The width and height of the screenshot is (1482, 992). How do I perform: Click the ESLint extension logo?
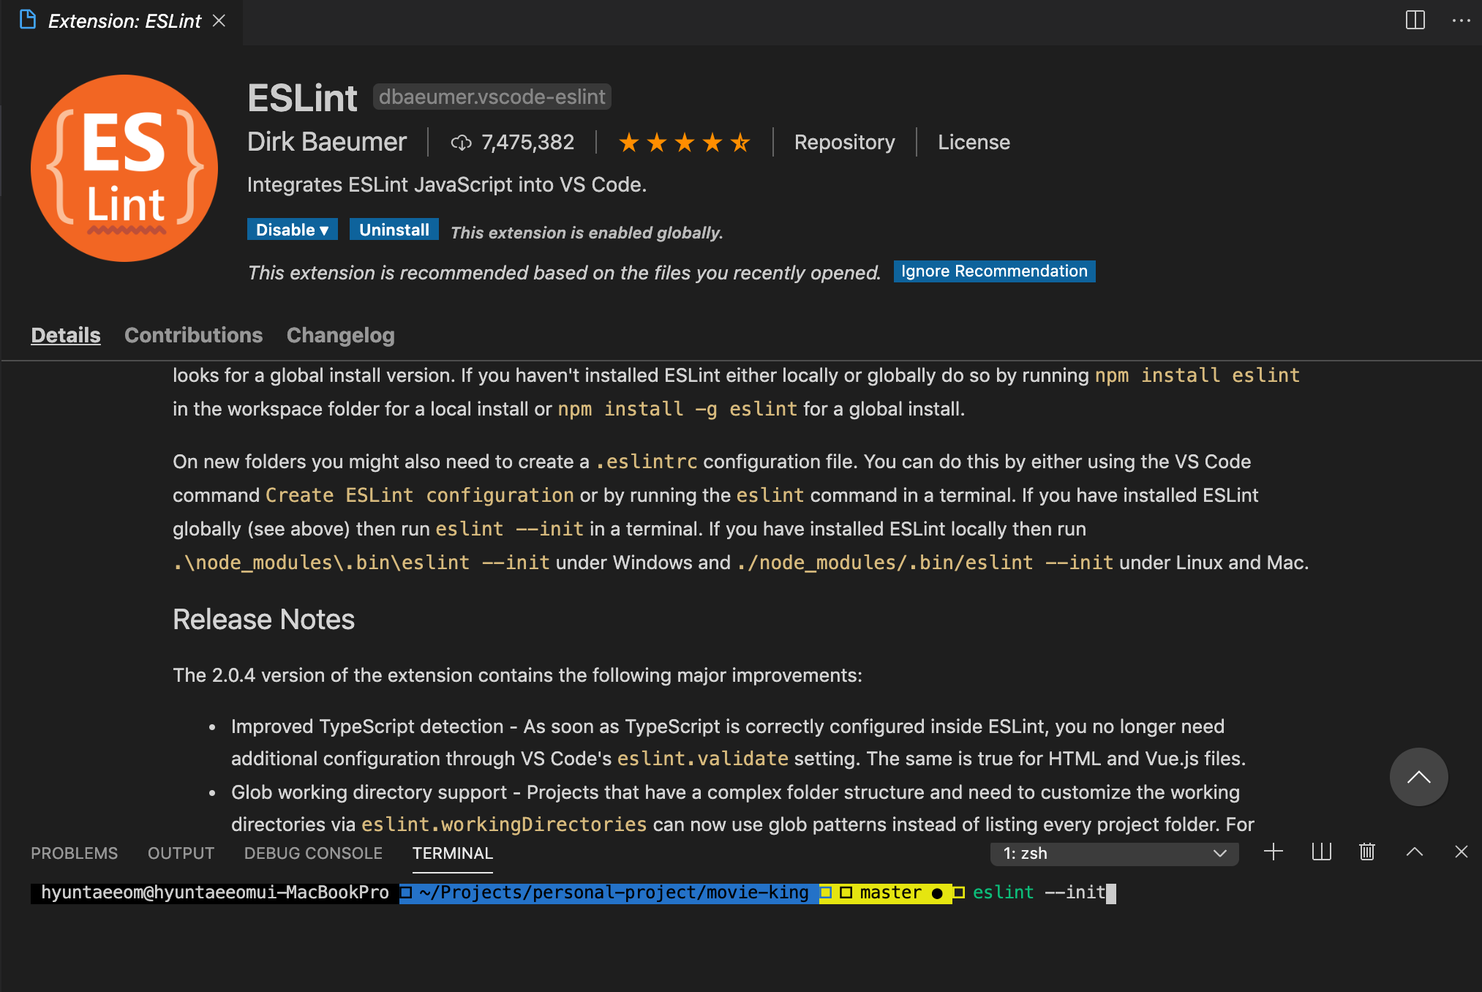pos(124,168)
